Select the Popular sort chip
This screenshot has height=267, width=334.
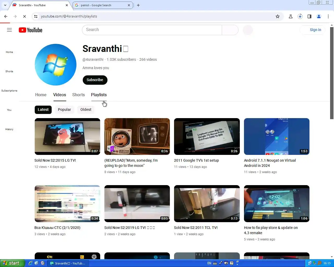click(x=64, y=110)
